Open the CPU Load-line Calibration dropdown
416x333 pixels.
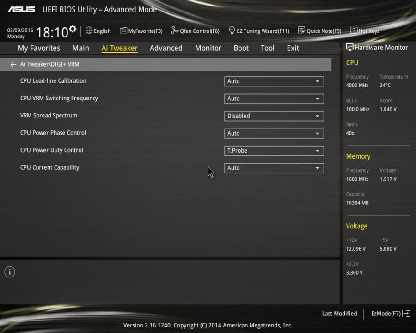[x=274, y=81]
